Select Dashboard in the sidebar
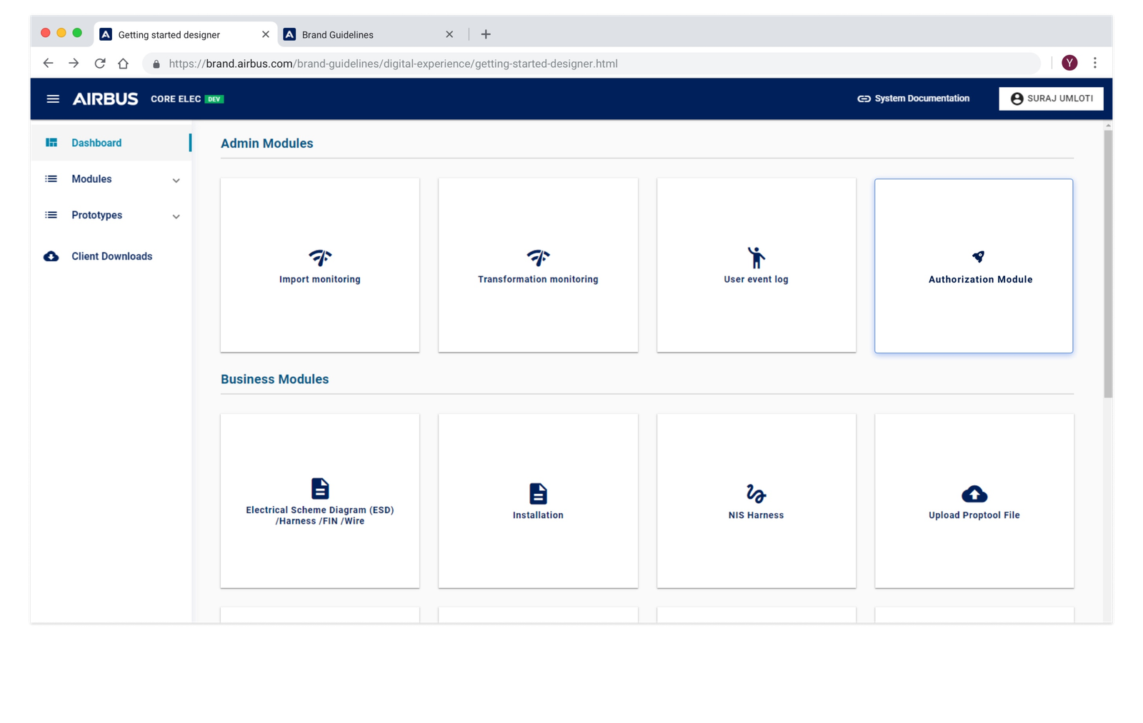Viewport: 1143px width, 723px height. pos(96,143)
